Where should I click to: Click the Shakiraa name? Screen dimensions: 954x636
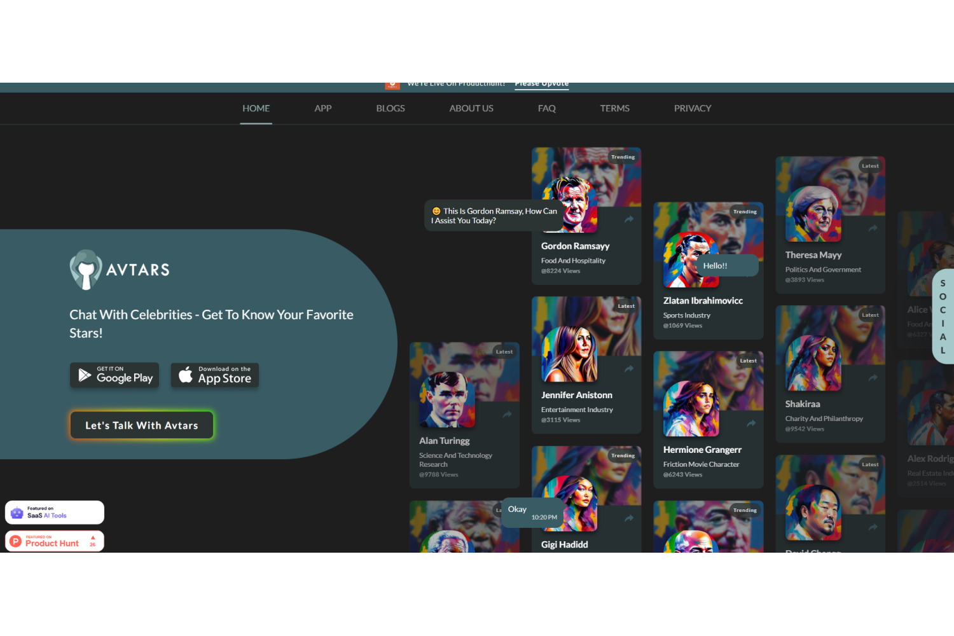point(803,404)
